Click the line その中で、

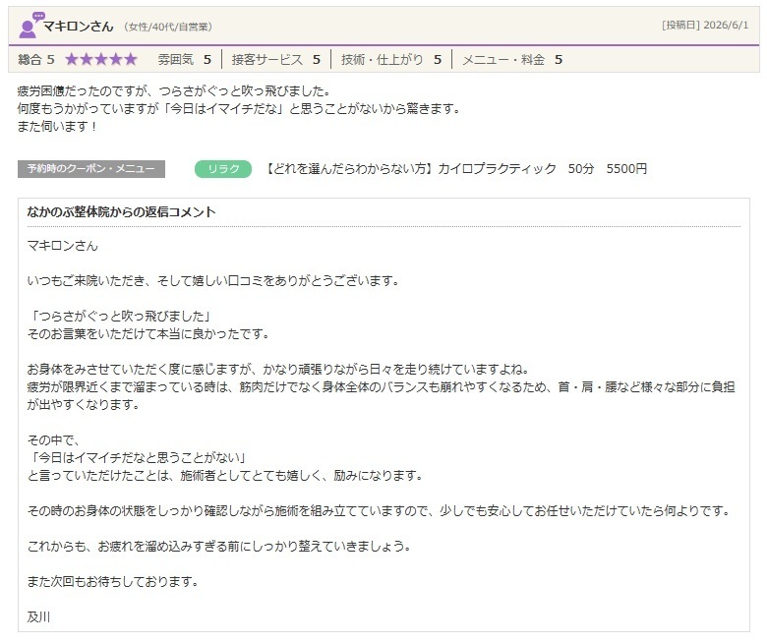[x=54, y=440]
